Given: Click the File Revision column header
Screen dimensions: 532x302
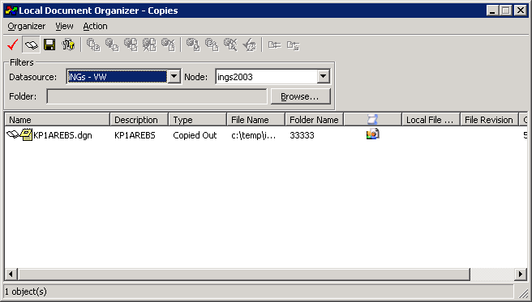Looking at the screenshot, I should (489, 120).
